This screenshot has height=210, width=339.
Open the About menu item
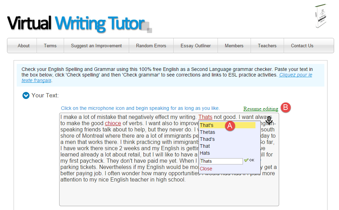tap(24, 46)
